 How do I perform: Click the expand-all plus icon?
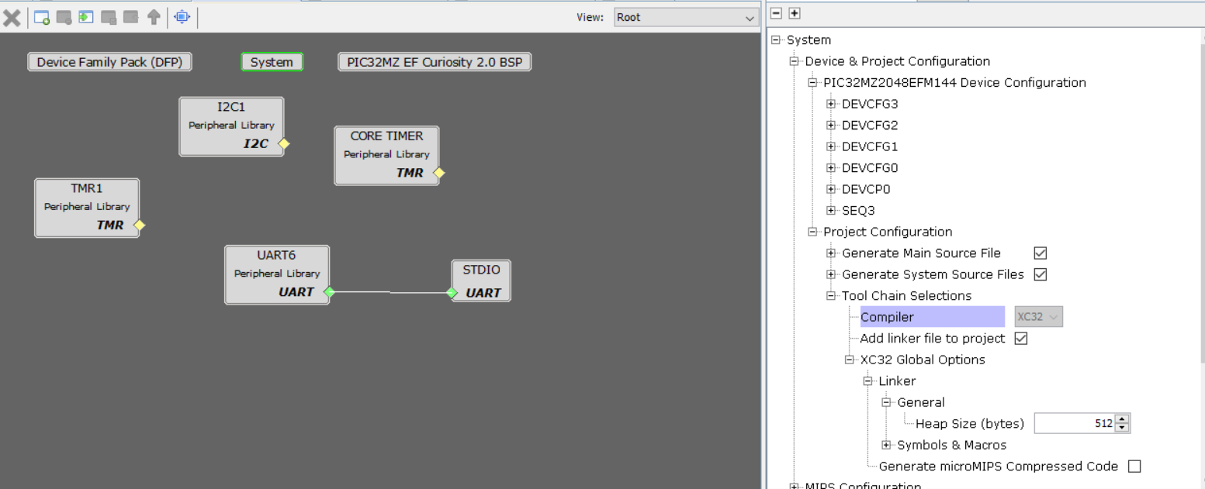pos(795,13)
